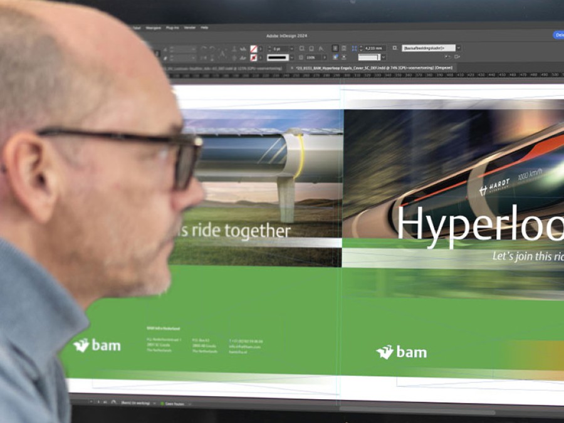This screenshot has width=564, height=423.
Task: Click the Select Container icon
Action: [x=234, y=48]
